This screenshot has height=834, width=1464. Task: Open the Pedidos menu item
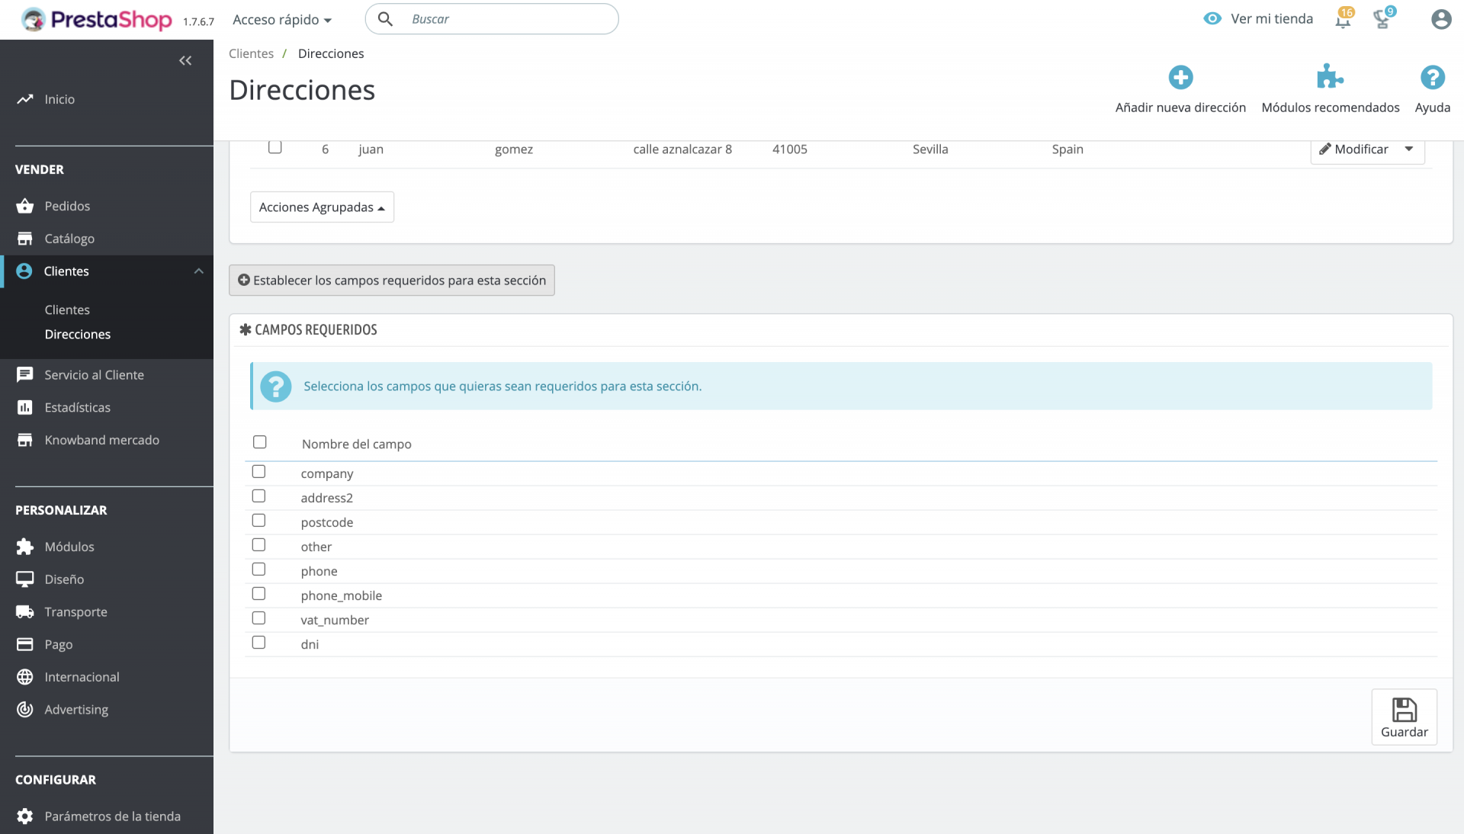point(67,206)
